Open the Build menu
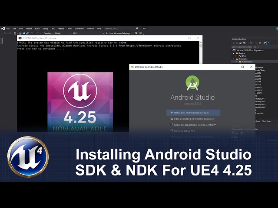The height and width of the screenshot is (208, 278). point(37,29)
